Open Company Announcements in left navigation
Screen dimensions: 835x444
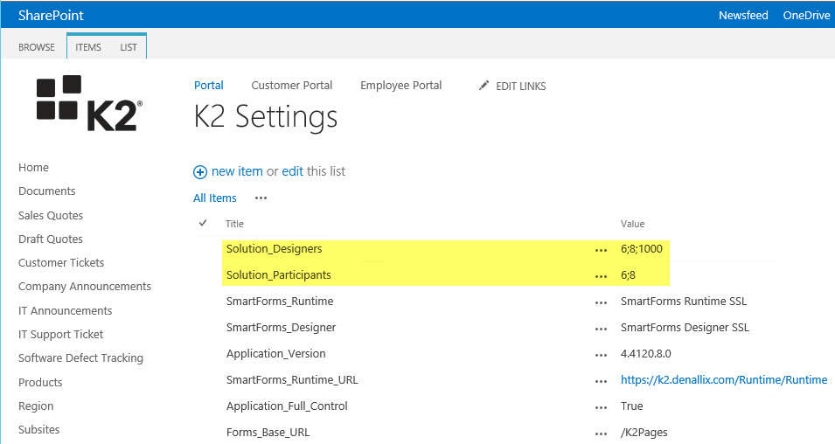point(85,287)
